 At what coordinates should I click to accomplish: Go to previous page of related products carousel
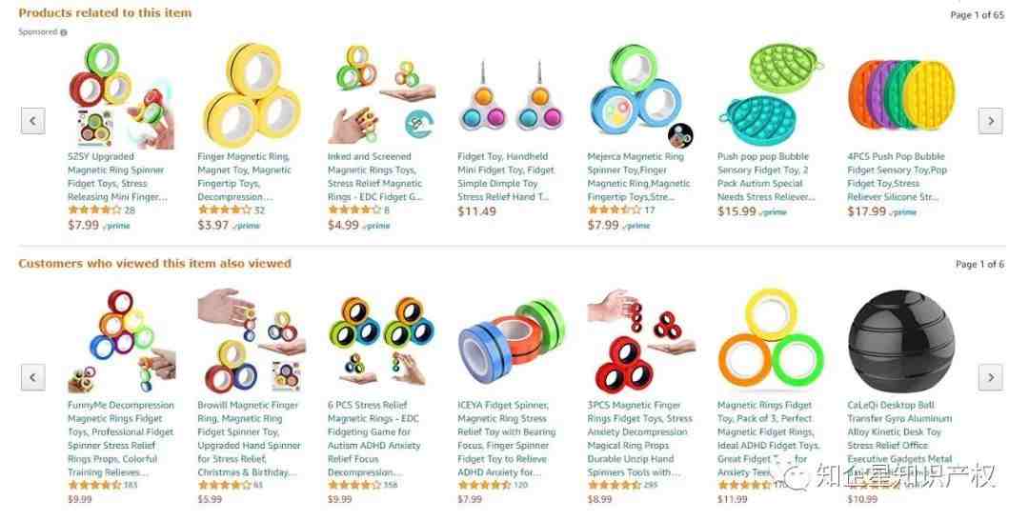point(32,121)
